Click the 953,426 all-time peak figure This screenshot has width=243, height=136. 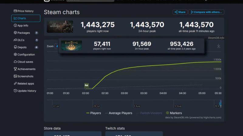pos(182,44)
